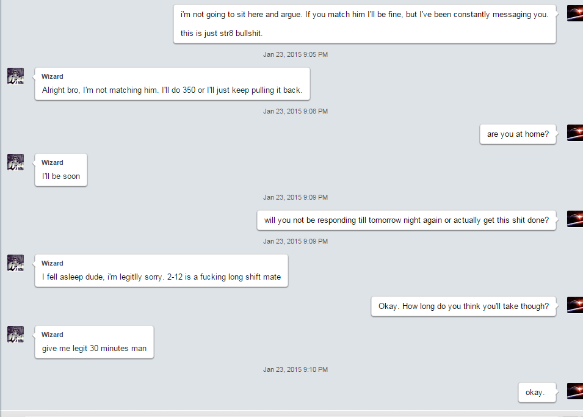583x417 pixels.
Task: Click Wizard's avatar beside the "fell asleep" message
Action: coord(16,263)
